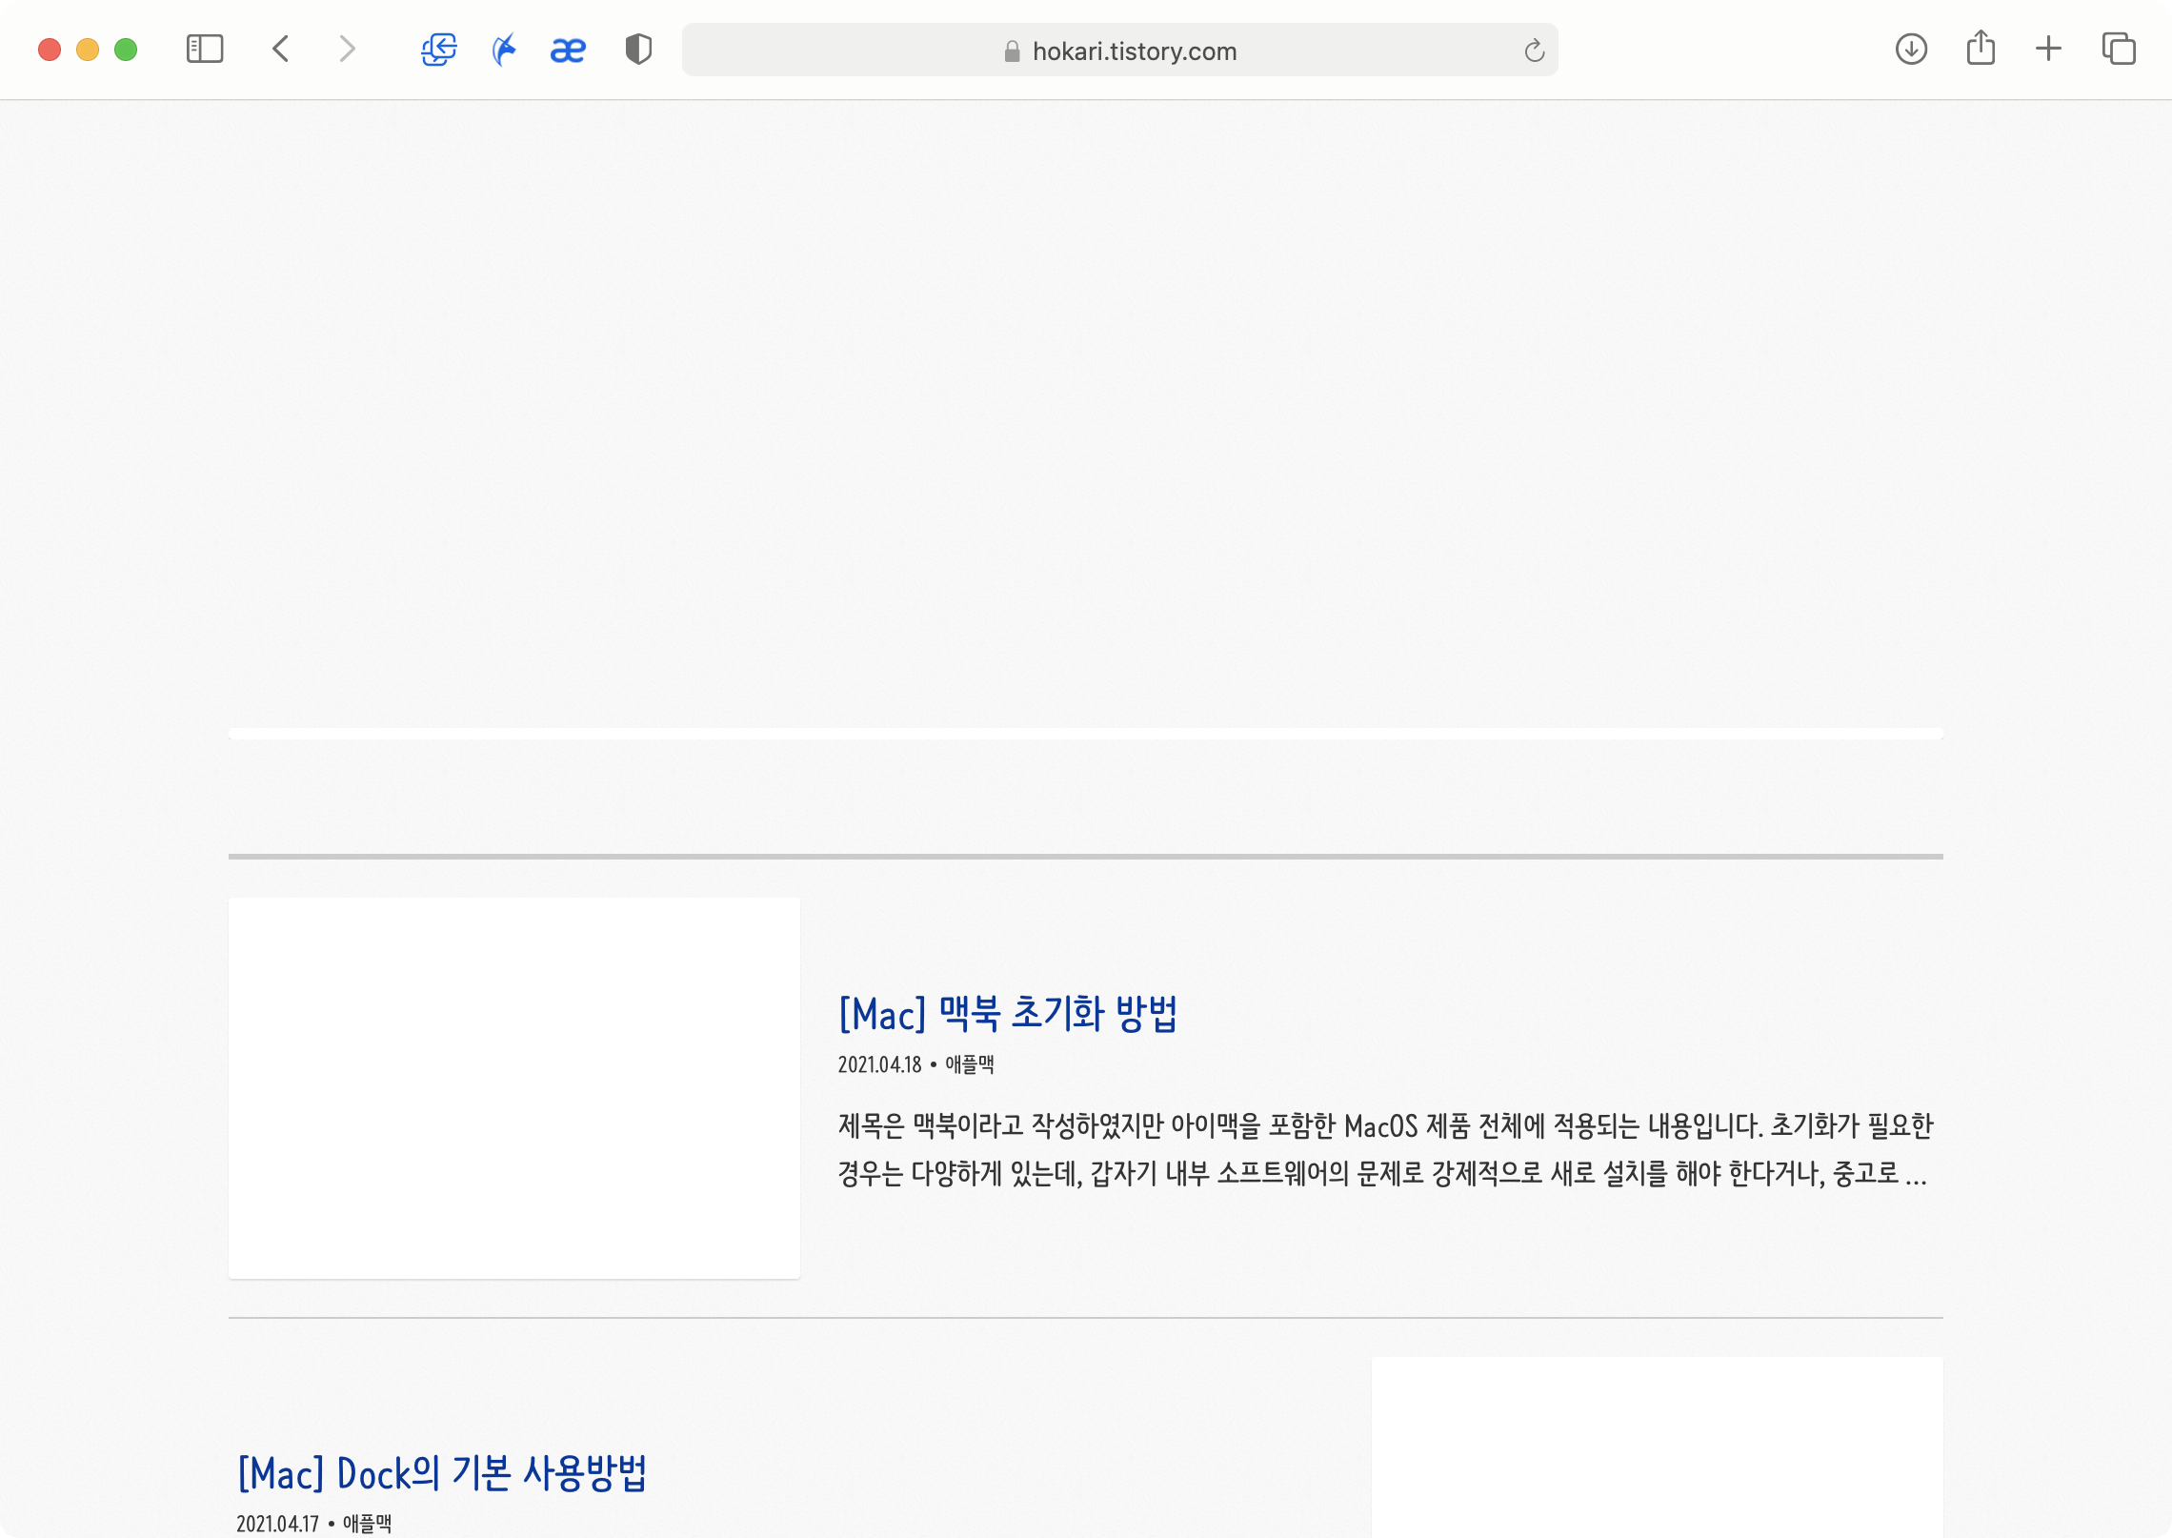Open '[Mac] Dock의 기본 사용방법' post
The width and height of the screenshot is (2172, 1538).
click(x=442, y=1474)
